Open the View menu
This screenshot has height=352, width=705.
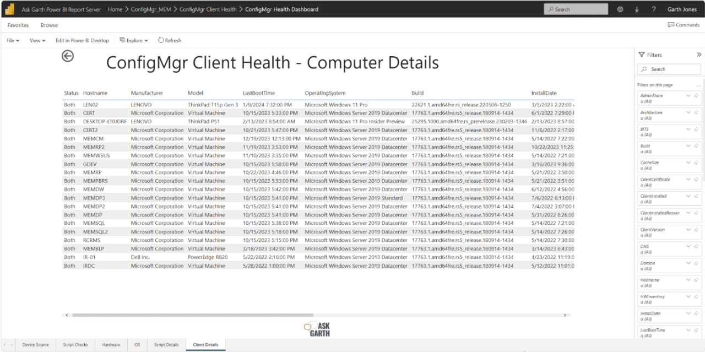[37, 40]
